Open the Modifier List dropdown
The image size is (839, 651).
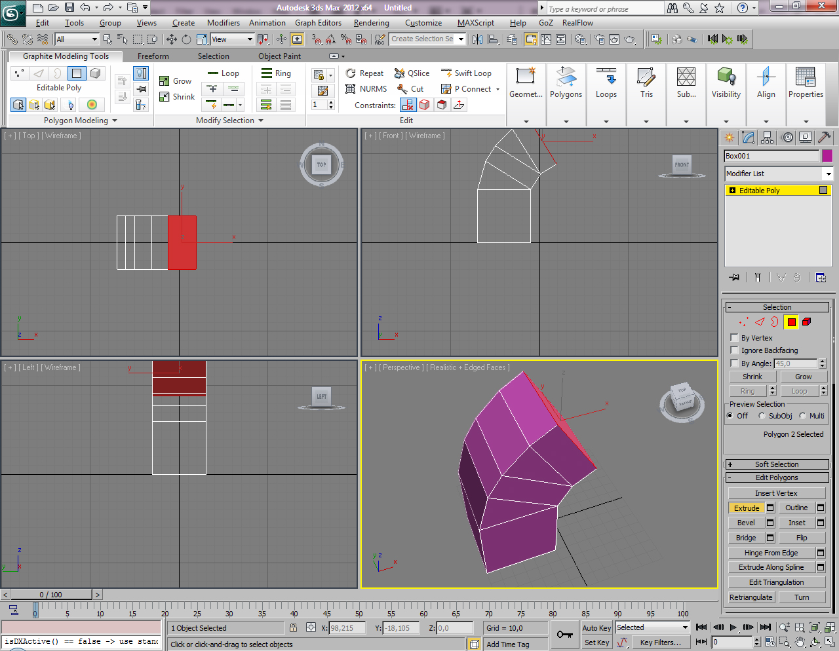click(778, 174)
